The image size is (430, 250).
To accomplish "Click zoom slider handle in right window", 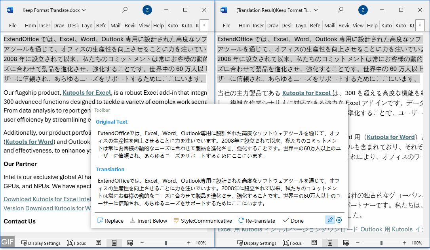I will click(381, 243).
